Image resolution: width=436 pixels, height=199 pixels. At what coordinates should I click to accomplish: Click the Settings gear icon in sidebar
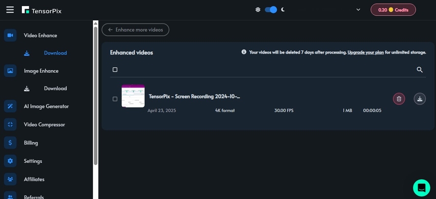(x=10, y=161)
